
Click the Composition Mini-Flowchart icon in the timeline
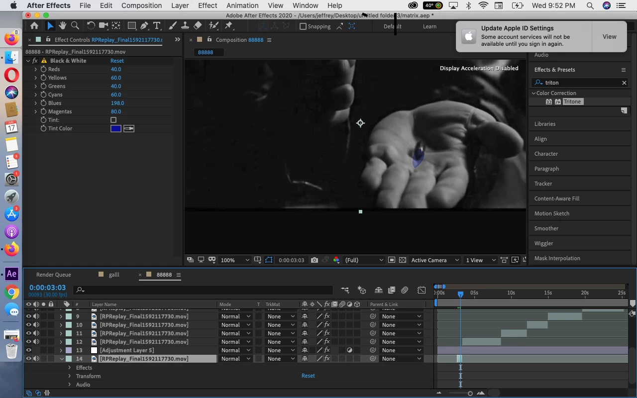(345, 290)
